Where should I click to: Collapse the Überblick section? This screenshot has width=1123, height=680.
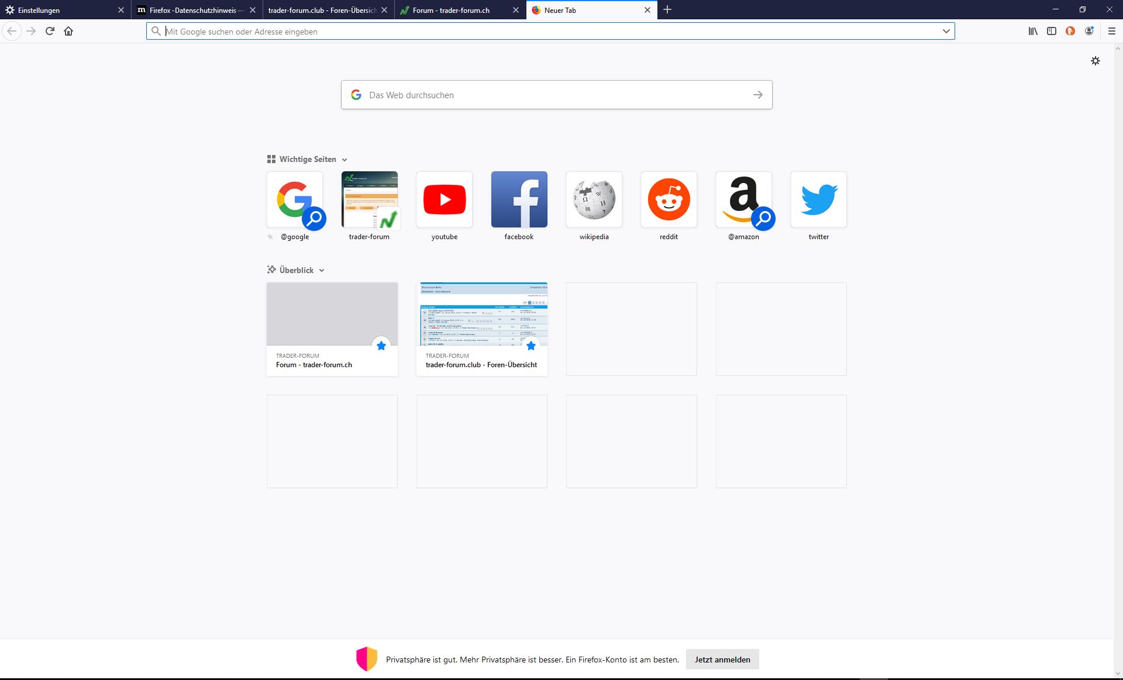(x=322, y=271)
